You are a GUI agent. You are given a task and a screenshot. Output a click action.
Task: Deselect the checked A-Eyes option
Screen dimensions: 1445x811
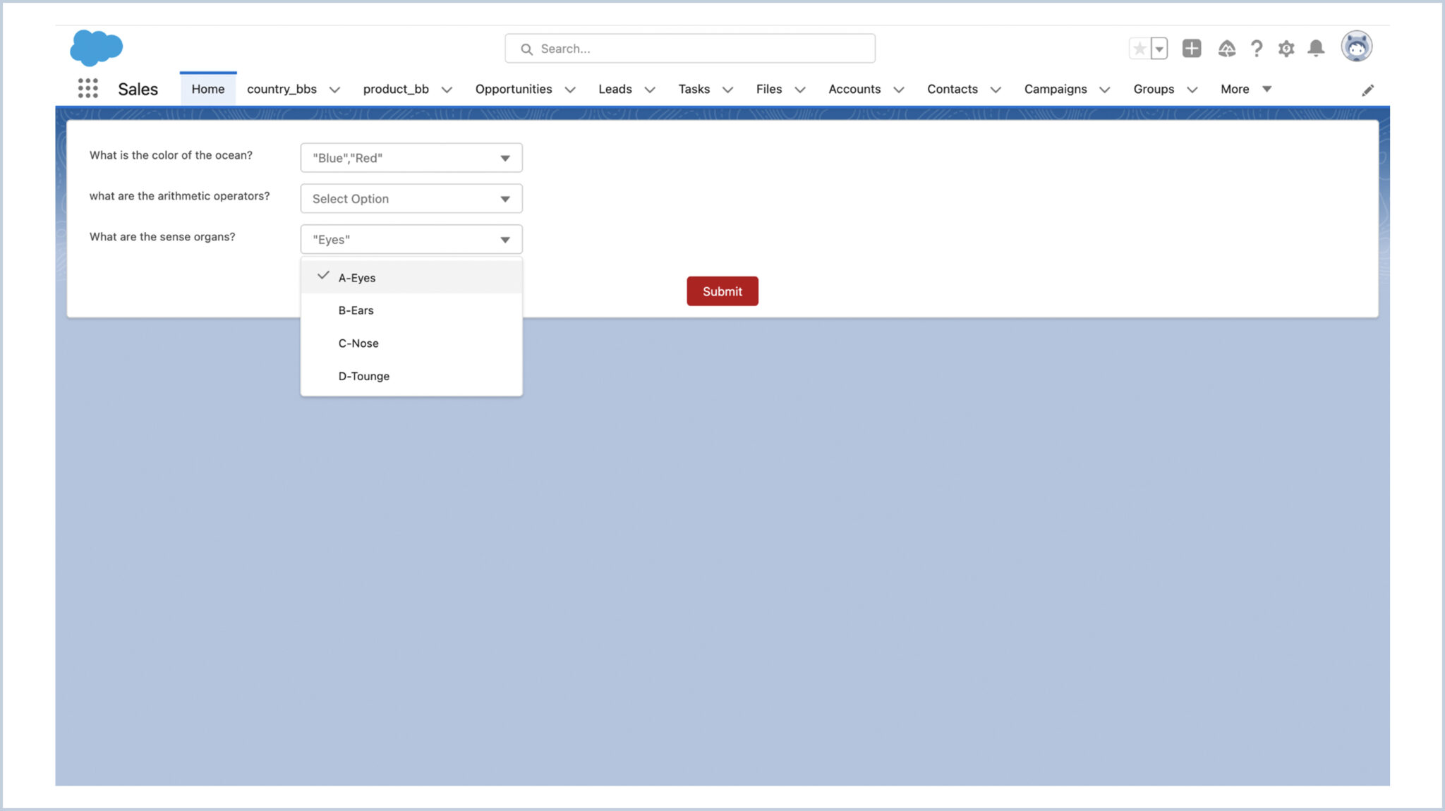point(356,277)
